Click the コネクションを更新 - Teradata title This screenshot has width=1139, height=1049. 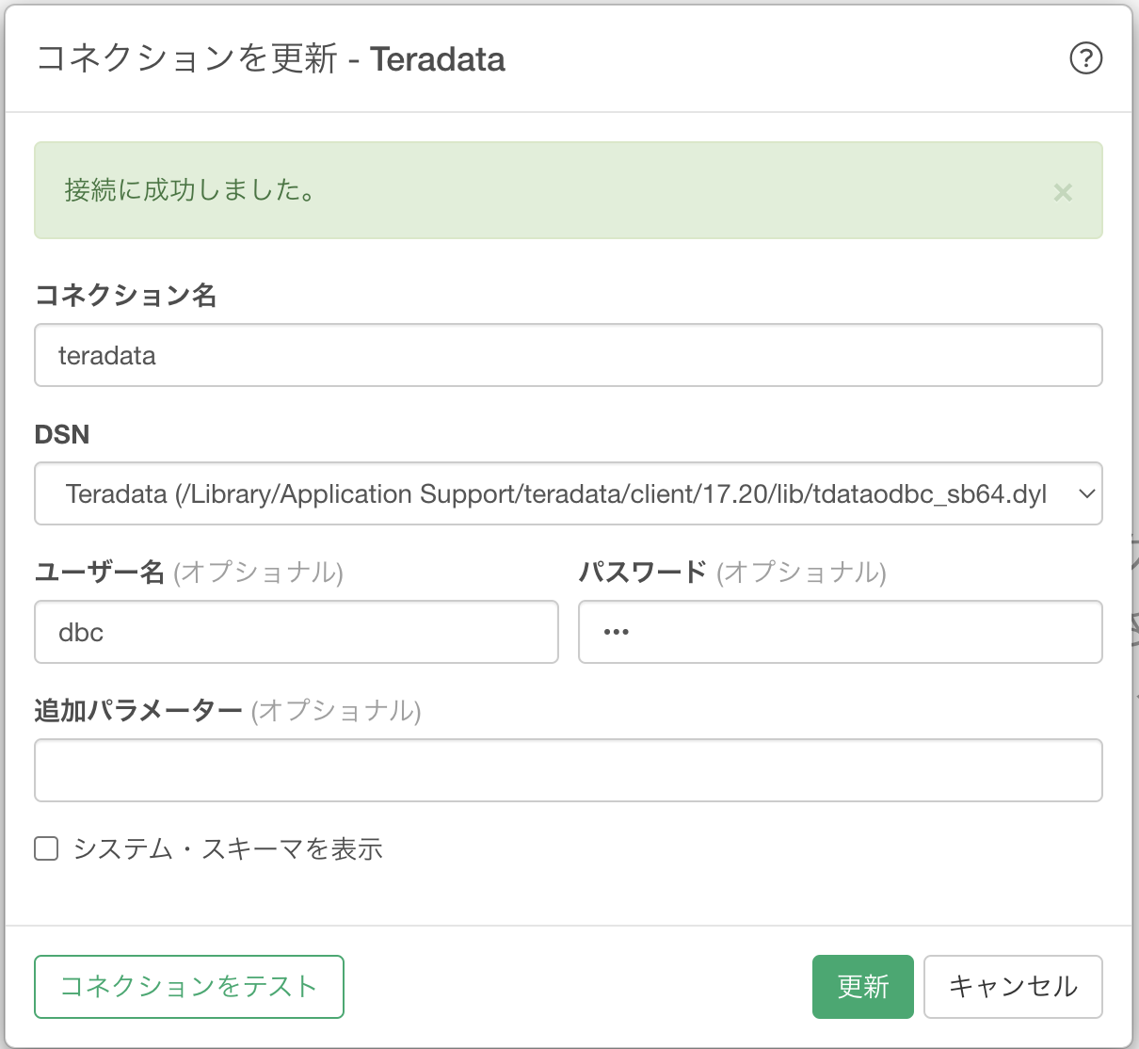[271, 59]
